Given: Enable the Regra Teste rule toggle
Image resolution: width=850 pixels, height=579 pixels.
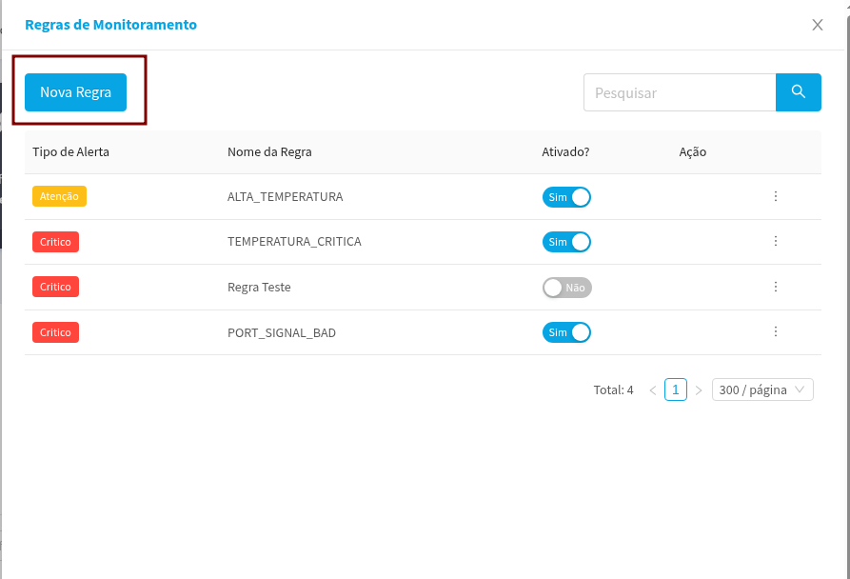Looking at the screenshot, I should click(566, 288).
